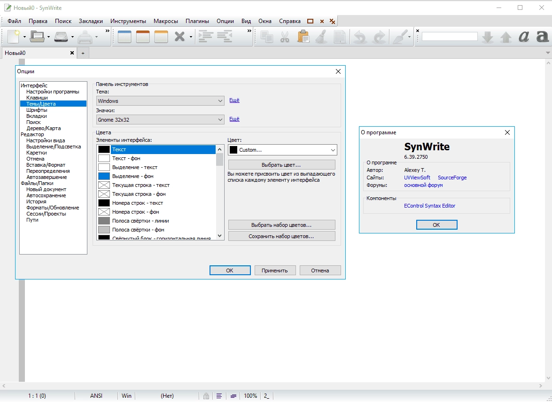
Task: Click blue-topped panel window icon
Action: point(124,37)
